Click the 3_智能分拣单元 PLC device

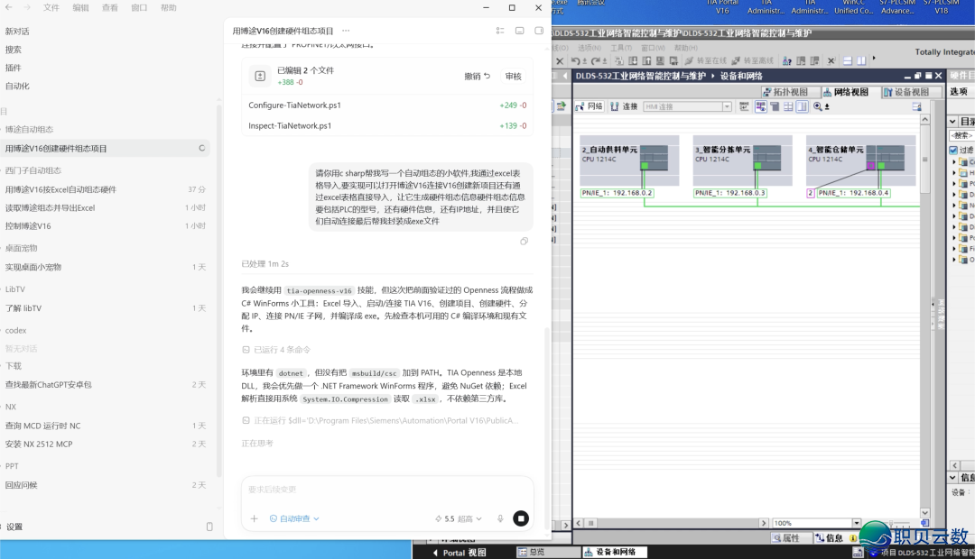pyautogui.click(x=742, y=160)
